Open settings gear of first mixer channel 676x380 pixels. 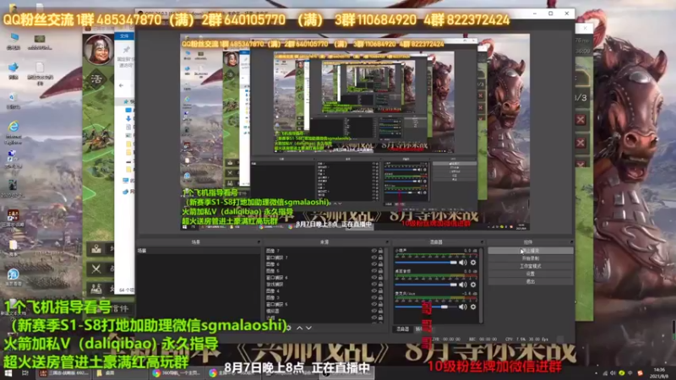tap(473, 263)
